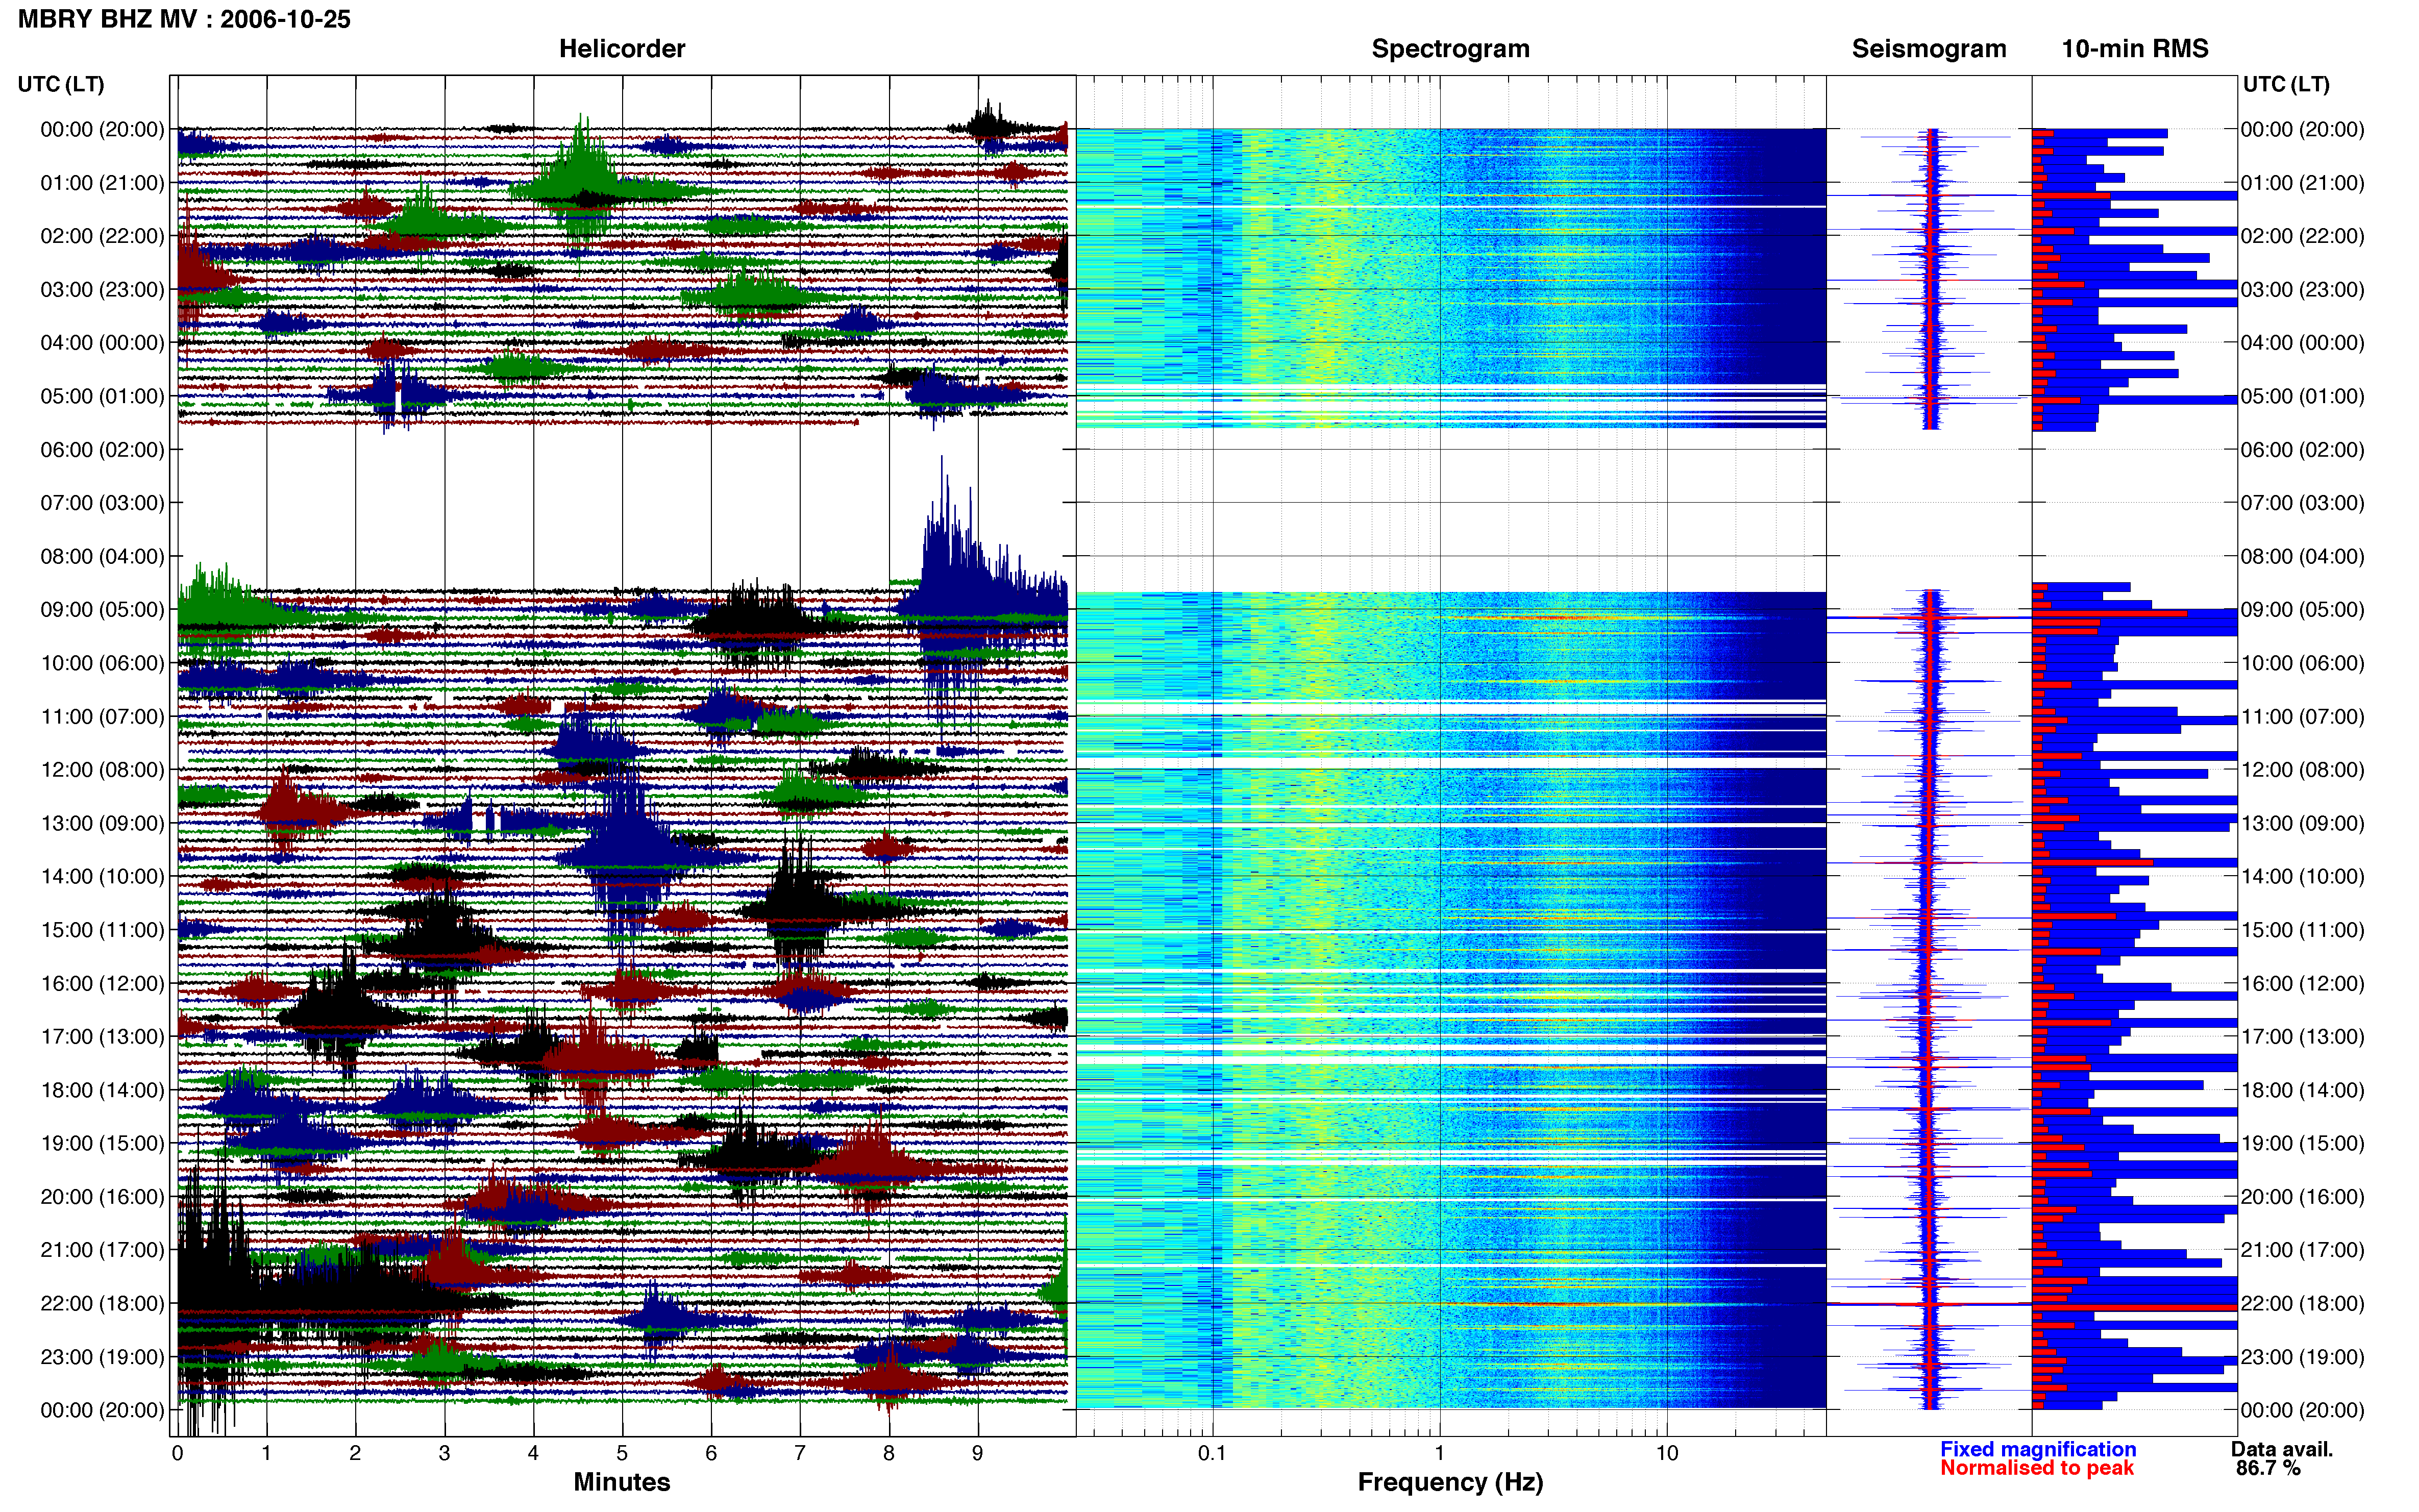2419x1512 pixels.
Task: Click the '10' frequency tick label
Action: (1666, 1454)
